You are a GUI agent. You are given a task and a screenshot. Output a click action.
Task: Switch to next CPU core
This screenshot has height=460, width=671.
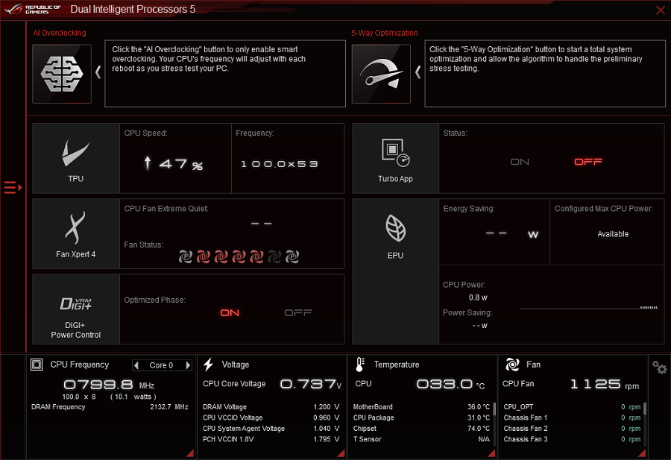click(187, 365)
